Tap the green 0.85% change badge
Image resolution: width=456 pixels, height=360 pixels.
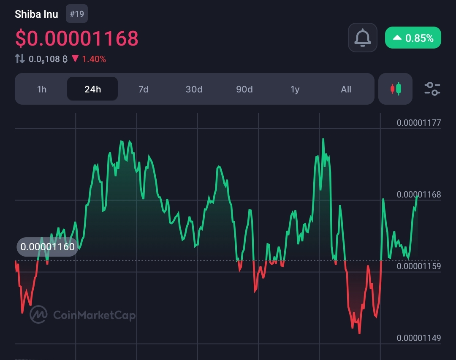[x=413, y=38]
